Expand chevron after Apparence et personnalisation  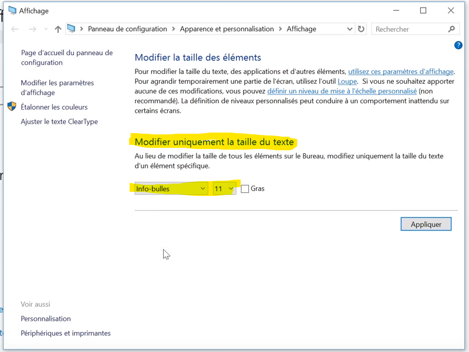coord(280,29)
